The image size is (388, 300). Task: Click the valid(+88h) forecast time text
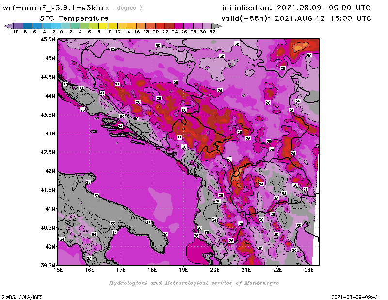click(296, 18)
